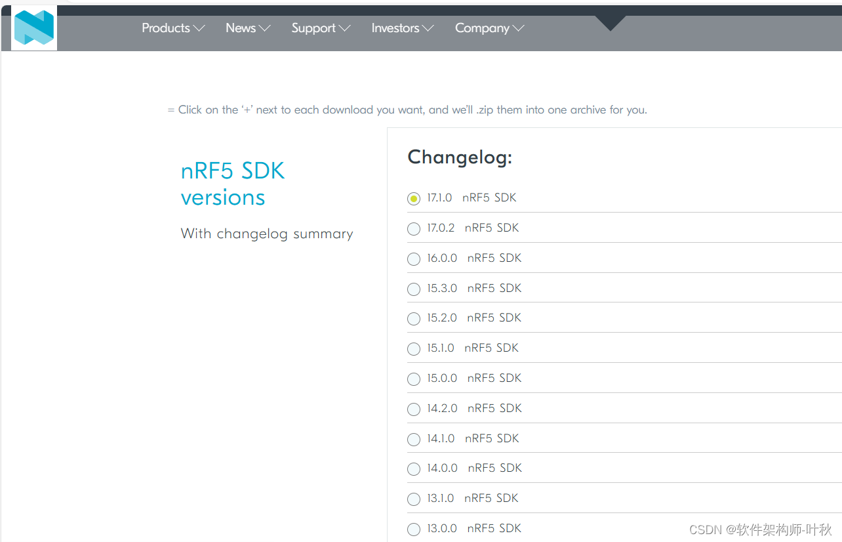The width and height of the screenshot is (842, 542).
Task: Expand the News chevron arrow
Action: tap(265, 28)
